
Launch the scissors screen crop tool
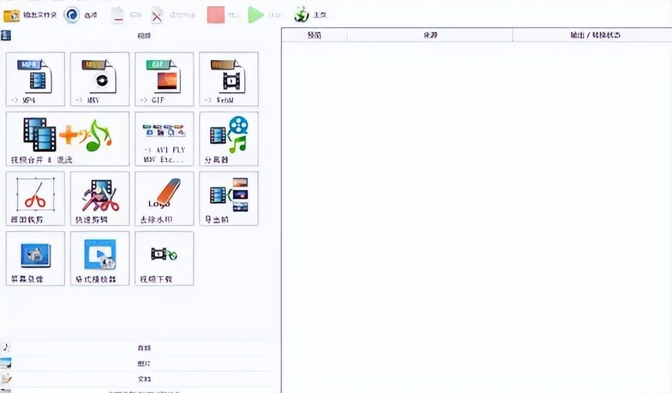(35, 198)
